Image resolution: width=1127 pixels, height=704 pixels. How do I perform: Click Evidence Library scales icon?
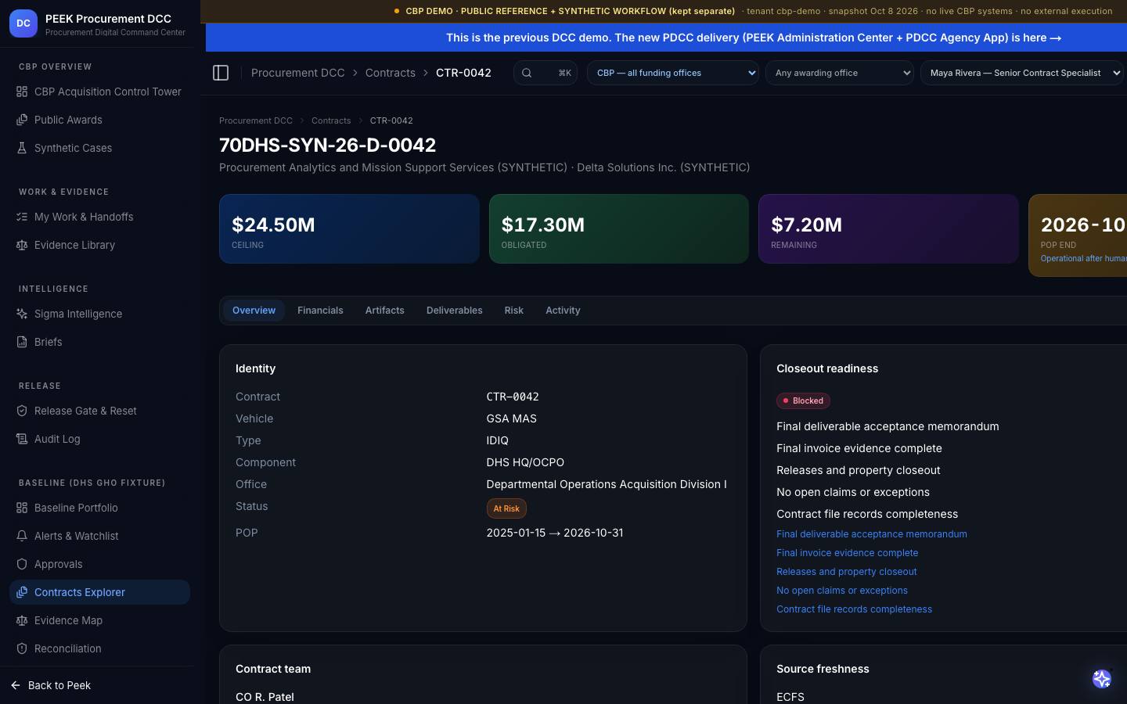point(22,245)
